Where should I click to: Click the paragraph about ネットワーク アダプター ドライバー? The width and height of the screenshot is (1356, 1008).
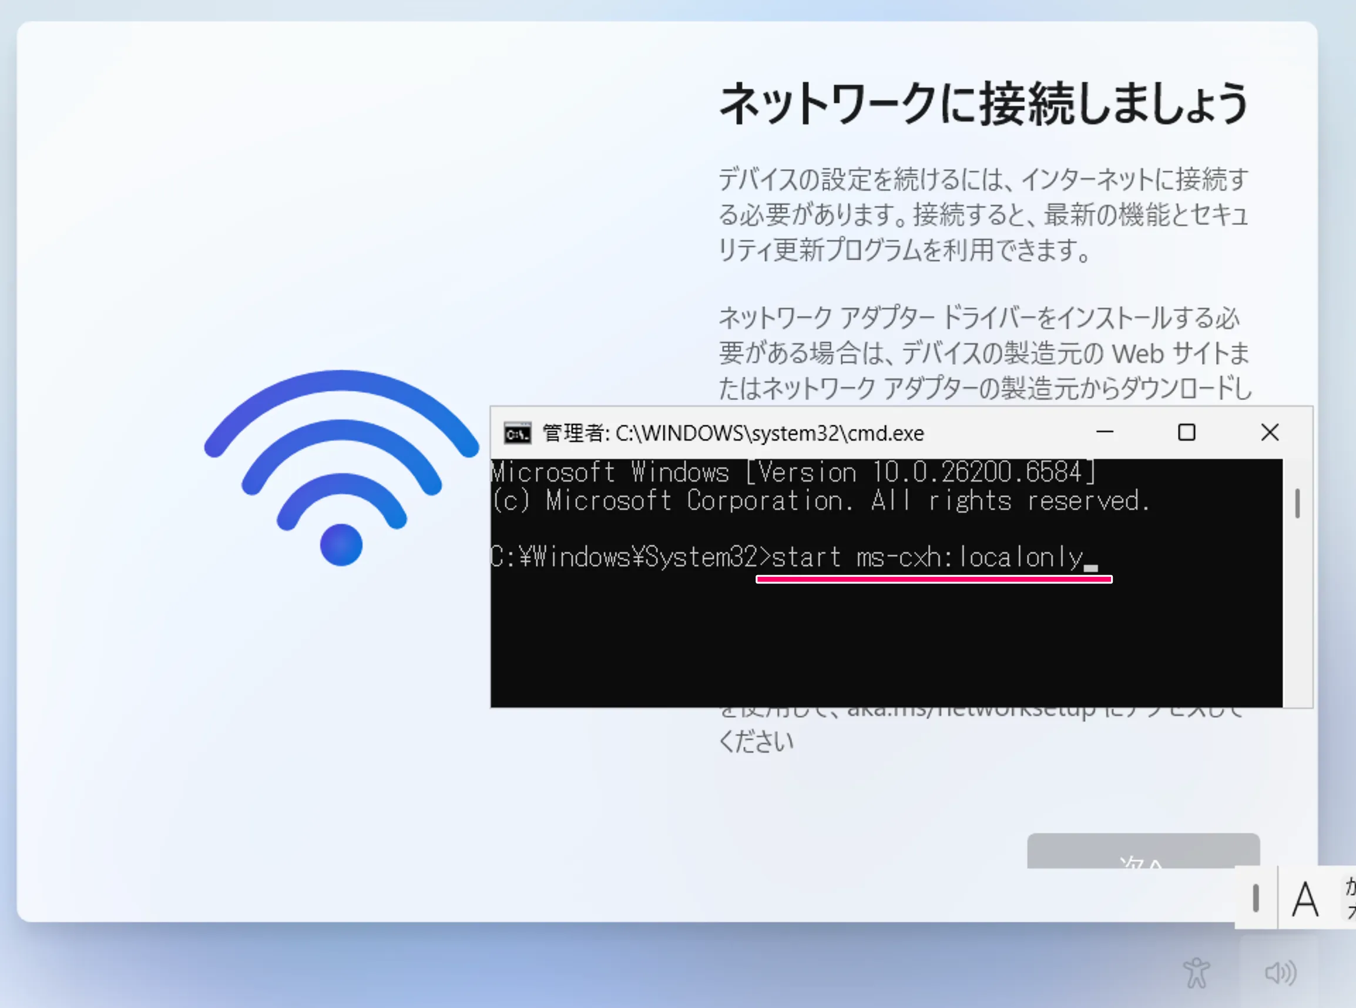pyautogui.click(x=985, y=352)
